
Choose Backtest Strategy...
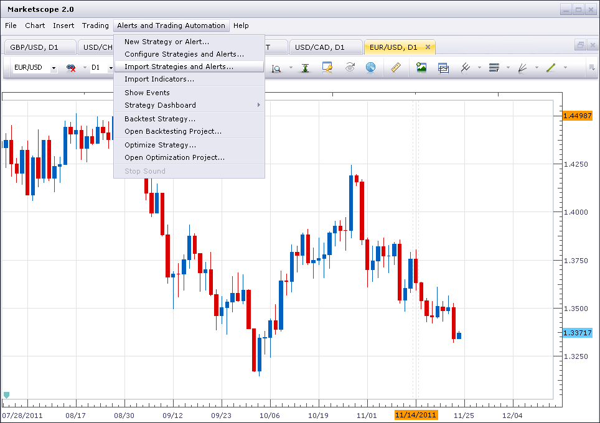tap(189, 119)
